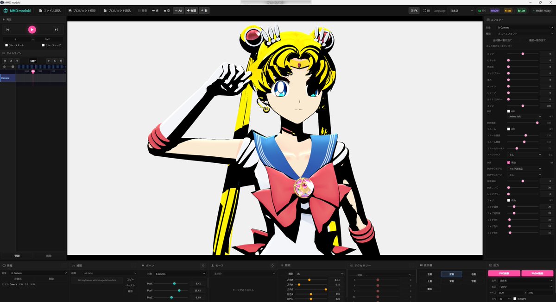
Task: Click the 登録 register button
Action: [17, 255]
